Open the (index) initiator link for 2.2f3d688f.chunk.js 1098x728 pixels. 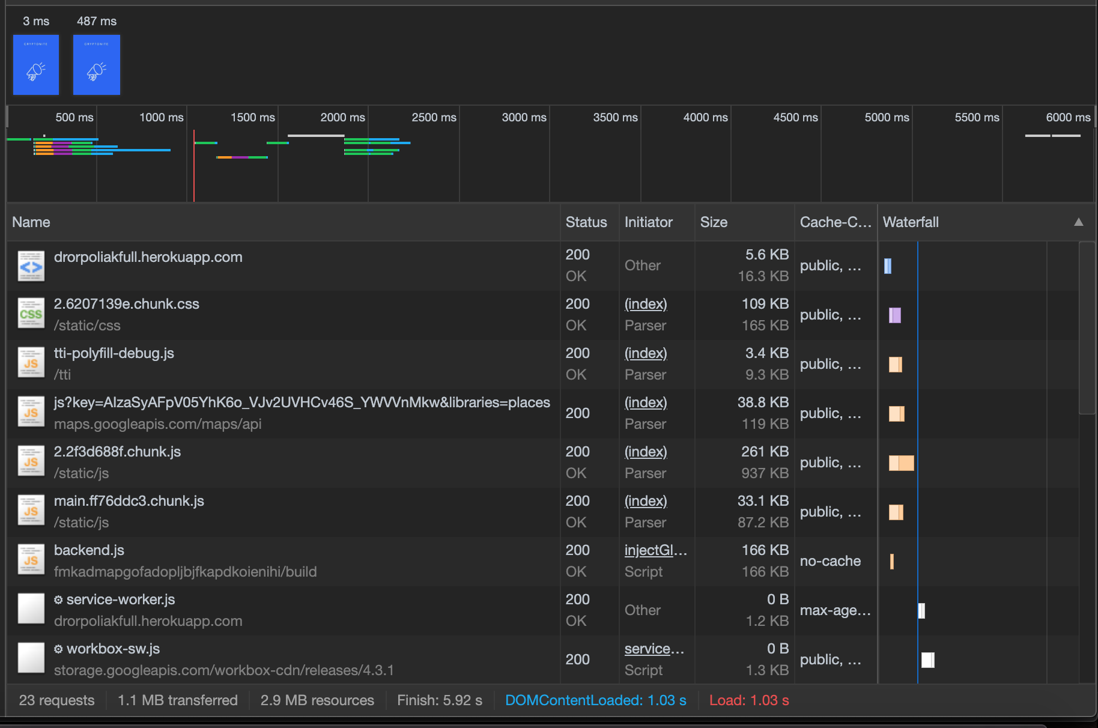[x=646, y=452]
